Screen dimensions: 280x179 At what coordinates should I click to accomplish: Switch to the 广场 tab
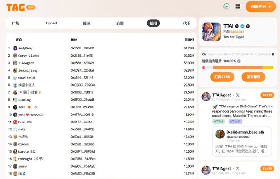point(16,23)
